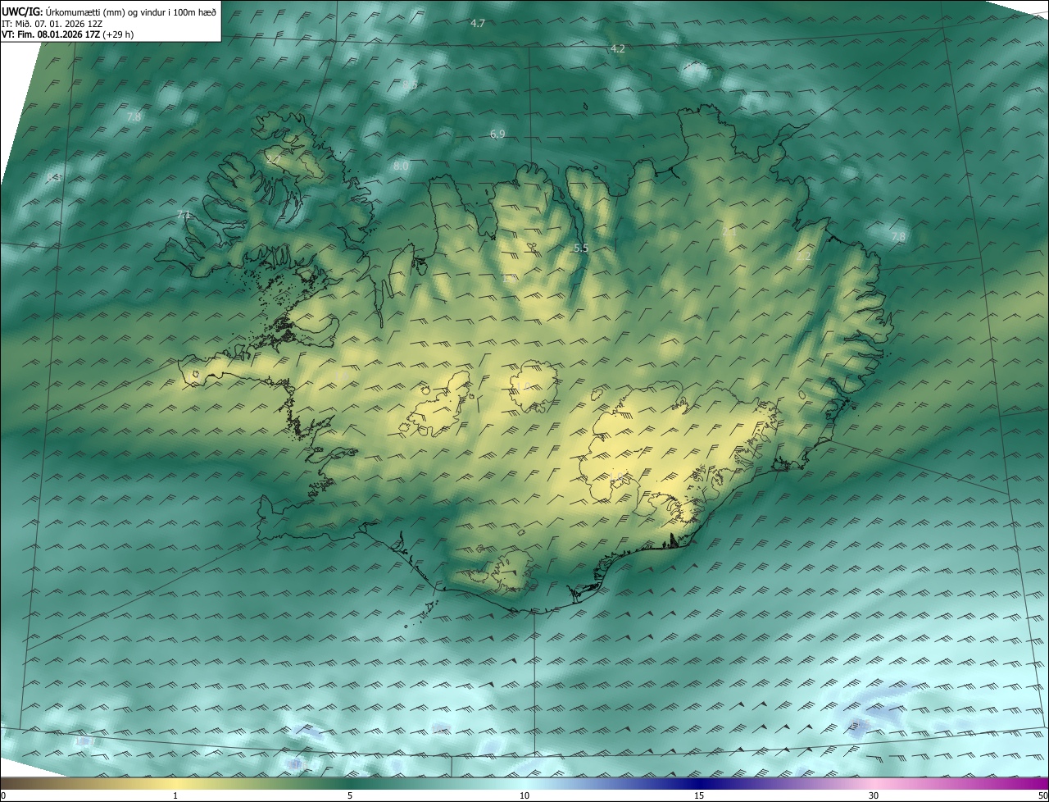Click the color scale tick label 5
1049x802 pixels.
(x=350, y=796)
